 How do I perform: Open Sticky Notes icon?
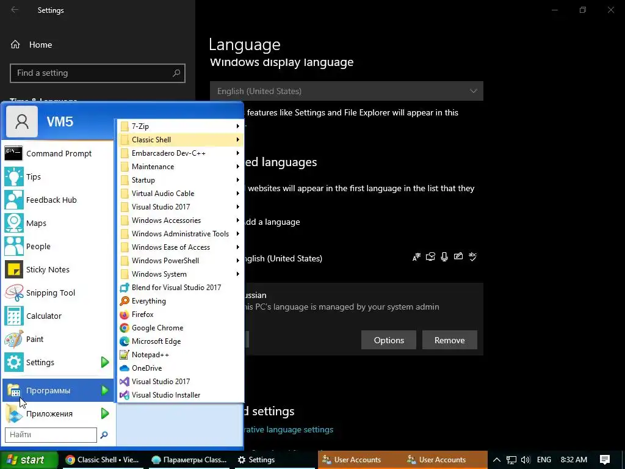pos(14,269)
